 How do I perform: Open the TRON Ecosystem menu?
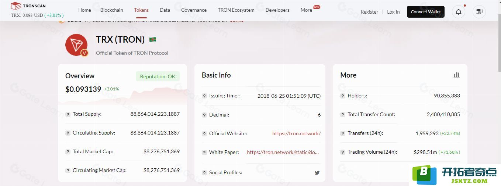point(236,10)
